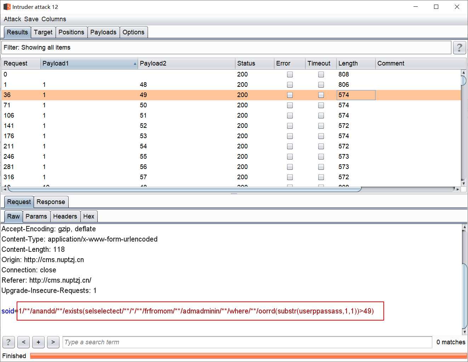Sort by Payload2 column header
The width and height of the screenshot is (468, 362).
click(x=187, y=63)
